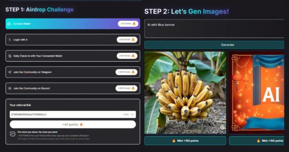The image size is (289, 152).
Task: Click the copy icon in referral link field
Action: (x=132, y=114)
